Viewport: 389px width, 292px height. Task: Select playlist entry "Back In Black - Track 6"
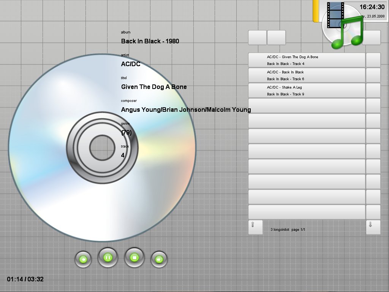307,75
